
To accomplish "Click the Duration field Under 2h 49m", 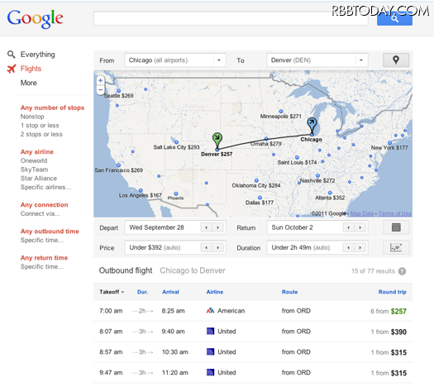I will tap(317, 247).
